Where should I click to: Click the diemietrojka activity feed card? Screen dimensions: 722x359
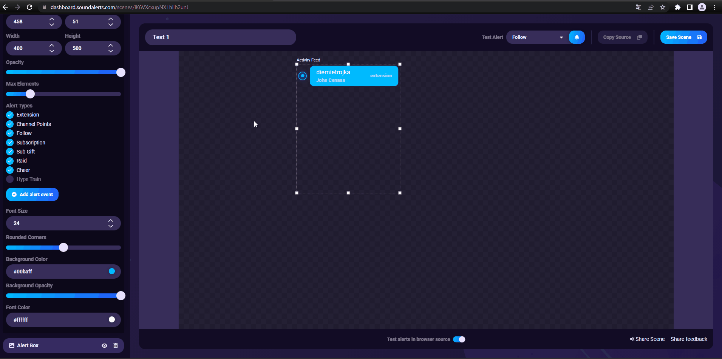pyautogui.click(x=354, y=76)
